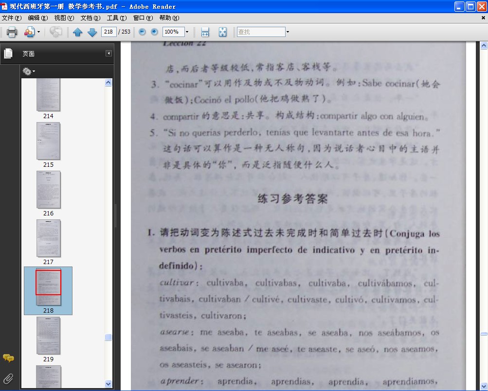This screenshot has height=391, width=488.
Task: Click the 查找 search input field
Action: [x=261, y=32]
